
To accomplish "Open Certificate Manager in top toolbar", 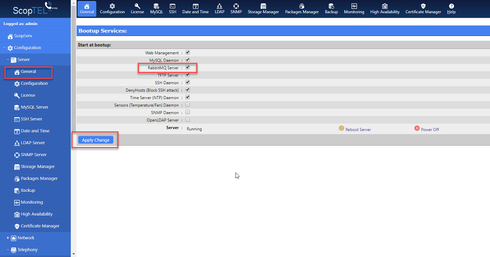I will (x=423, y=9).
